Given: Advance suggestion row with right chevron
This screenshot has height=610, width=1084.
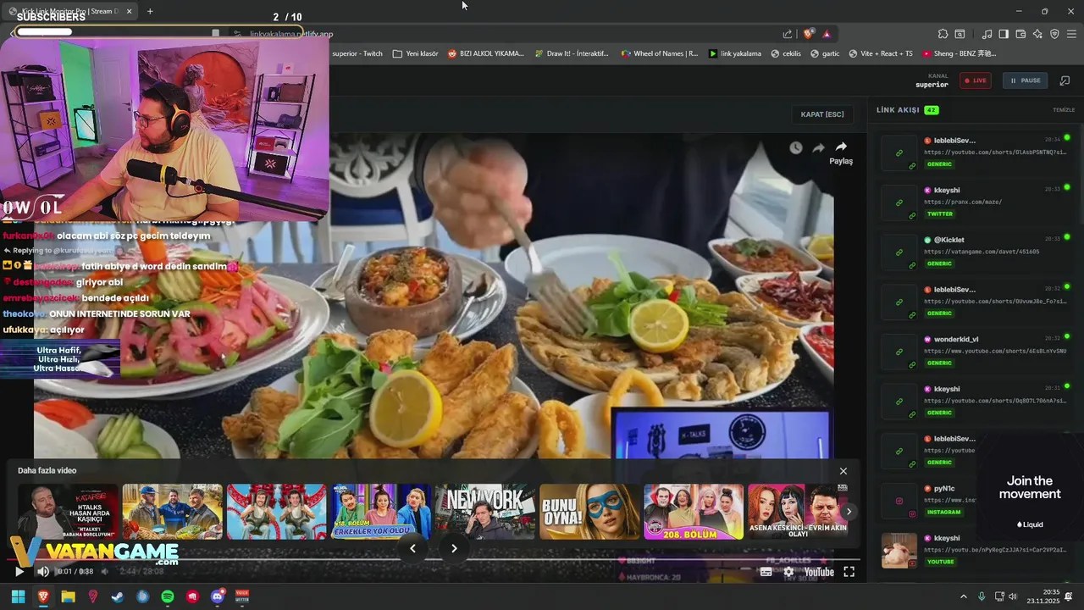Looking at the screenshot, I should point(849,512).
